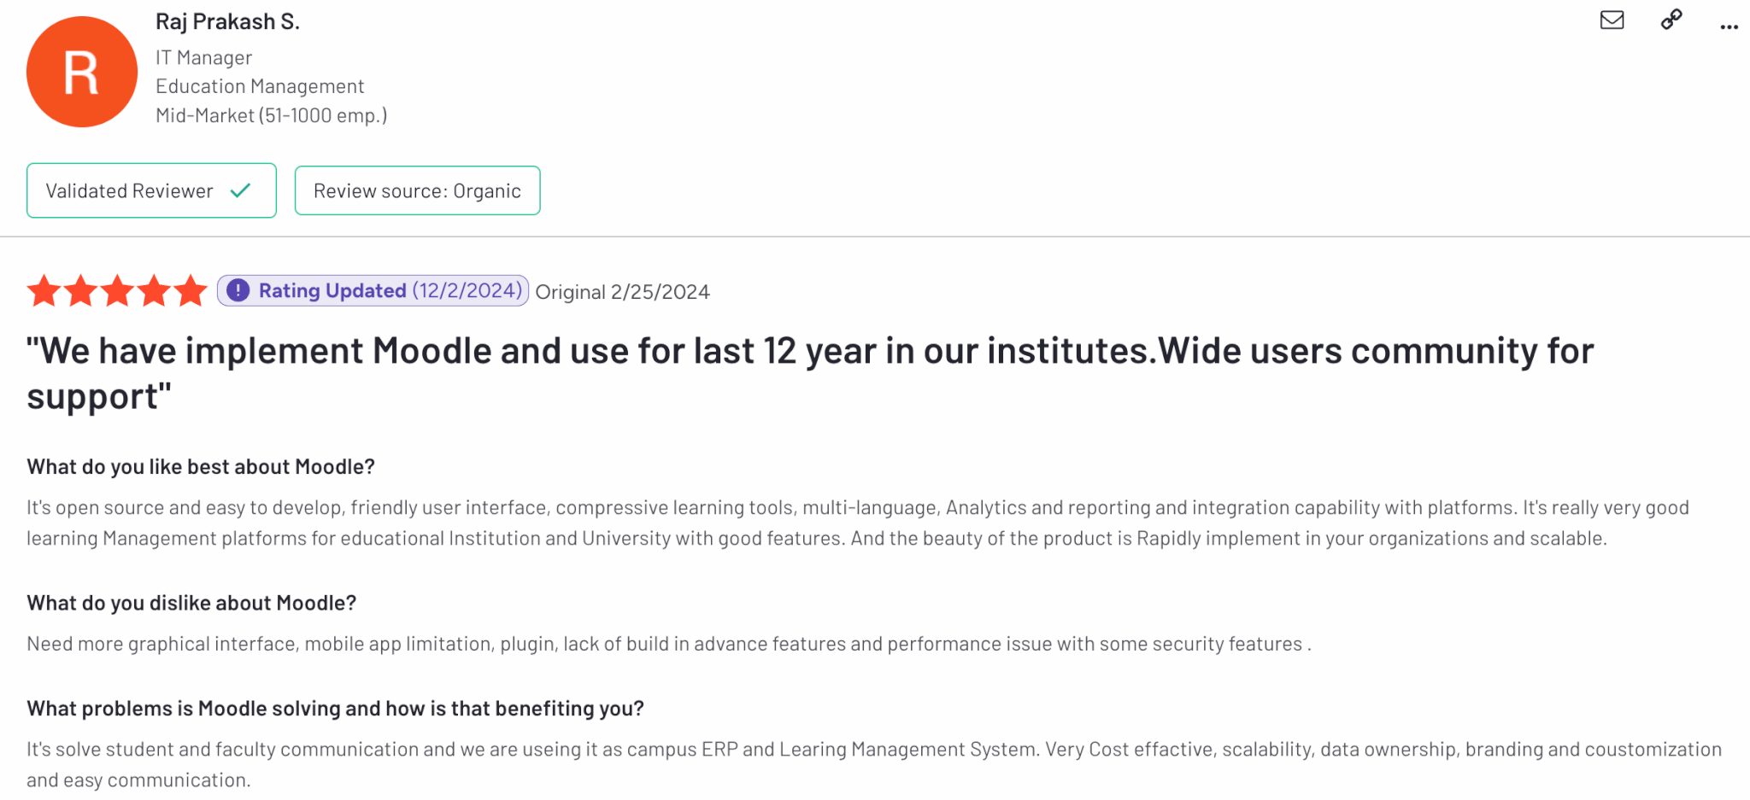
Task: Click the "Mid-Market (51-1000 emp.)" company size text
Action: point(271,116)
